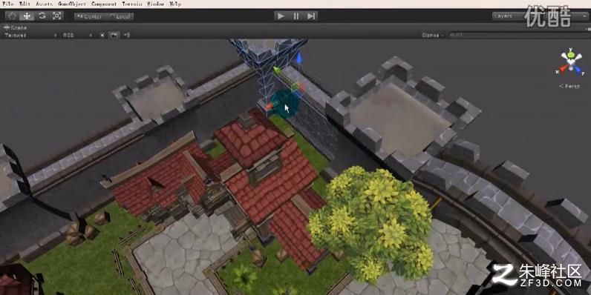Image resolution: width=591 pixels, height=295 pixels.
Task: Open the Terrain menu
Action: (x=132, y=4)
